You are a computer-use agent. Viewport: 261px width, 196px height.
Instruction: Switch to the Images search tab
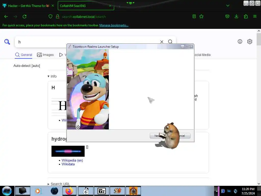(x=45, y=55)
